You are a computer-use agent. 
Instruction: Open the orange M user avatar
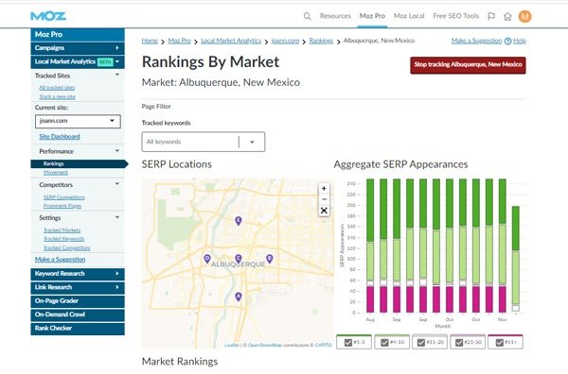(x=524, y=16)
